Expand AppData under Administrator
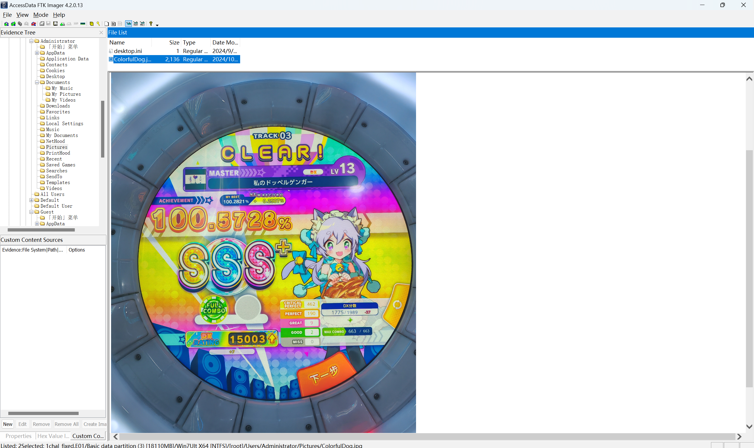 click(x=37, y=53)
